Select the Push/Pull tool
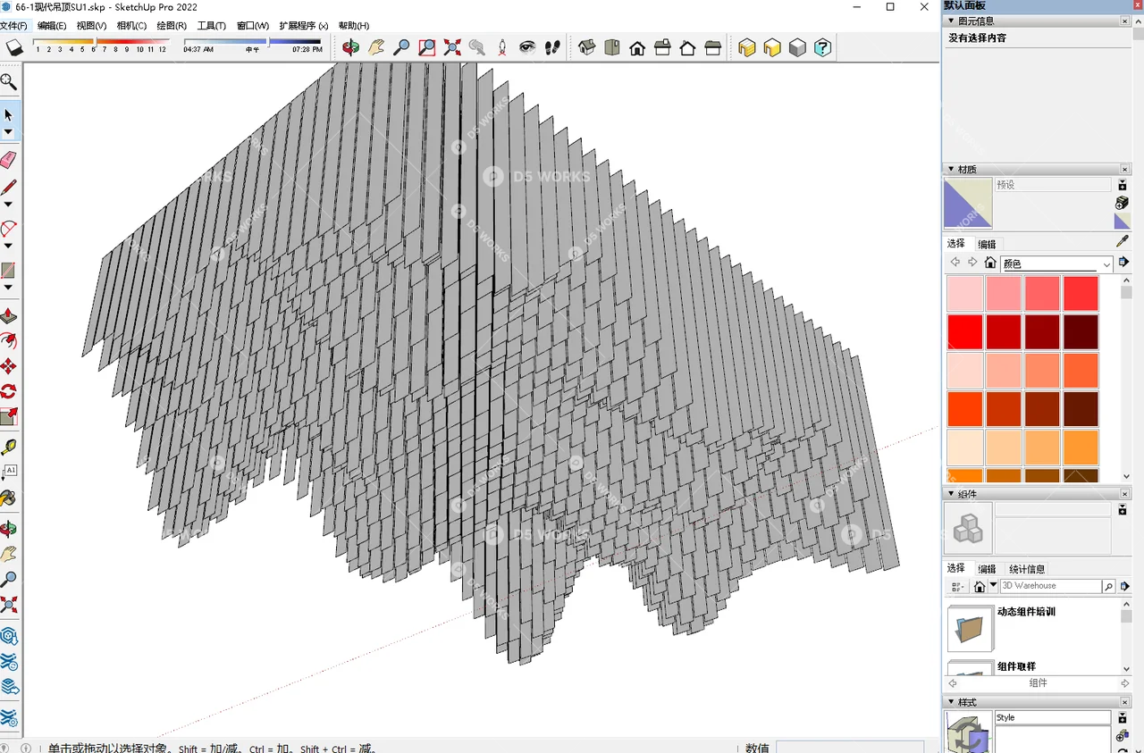This screenshot has width=1144, height=753. (9, 316)
